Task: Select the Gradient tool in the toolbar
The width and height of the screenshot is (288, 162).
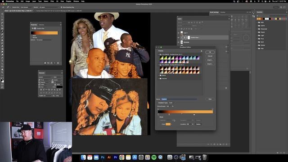Action: click(2, 49)
